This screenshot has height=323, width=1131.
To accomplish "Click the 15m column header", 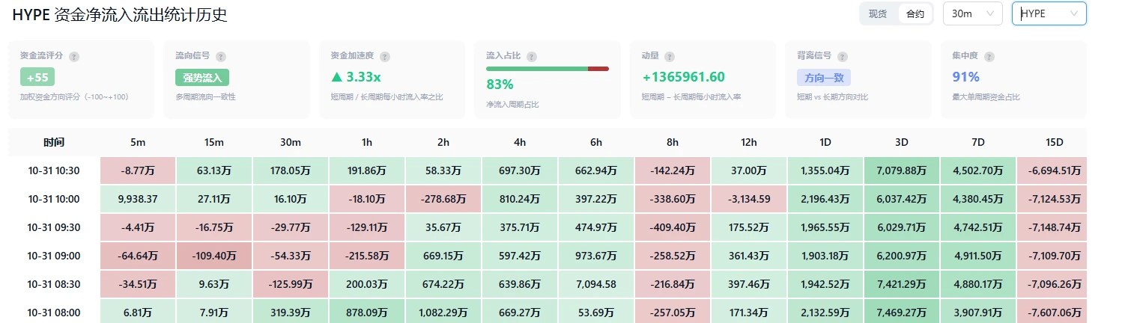I will coord(214,142).
